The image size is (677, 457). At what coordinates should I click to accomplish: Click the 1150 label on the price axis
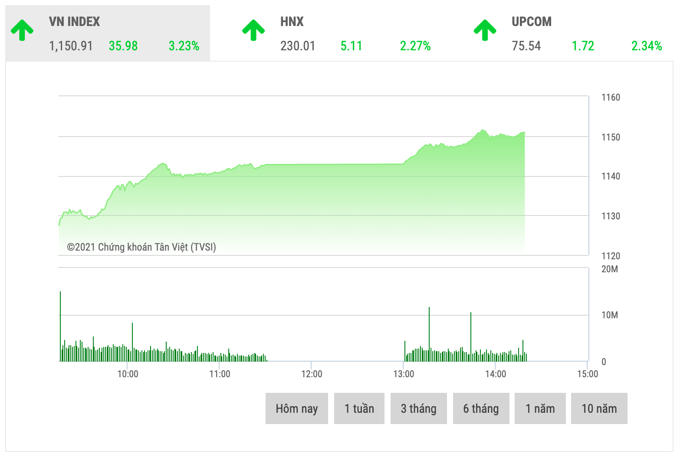point(611,137)
